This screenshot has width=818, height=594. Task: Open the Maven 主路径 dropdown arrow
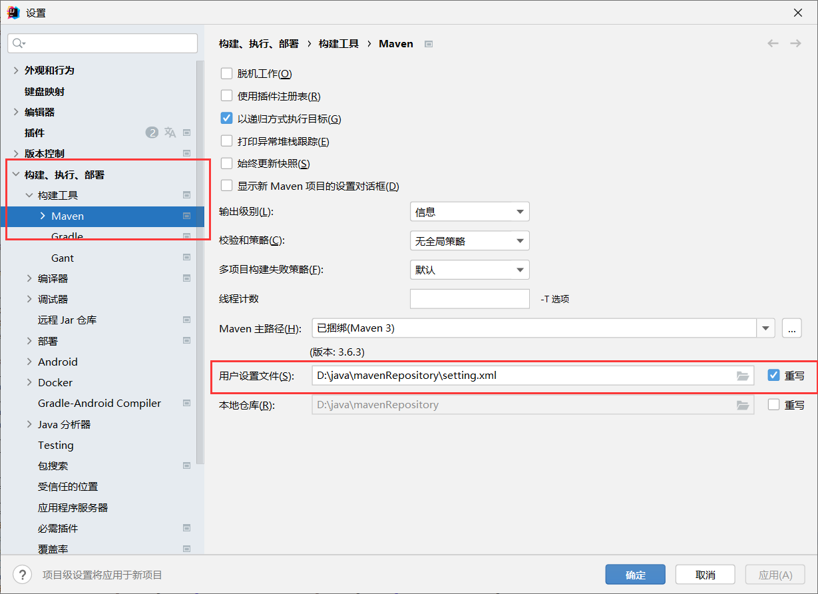click(x=766, y=328)
